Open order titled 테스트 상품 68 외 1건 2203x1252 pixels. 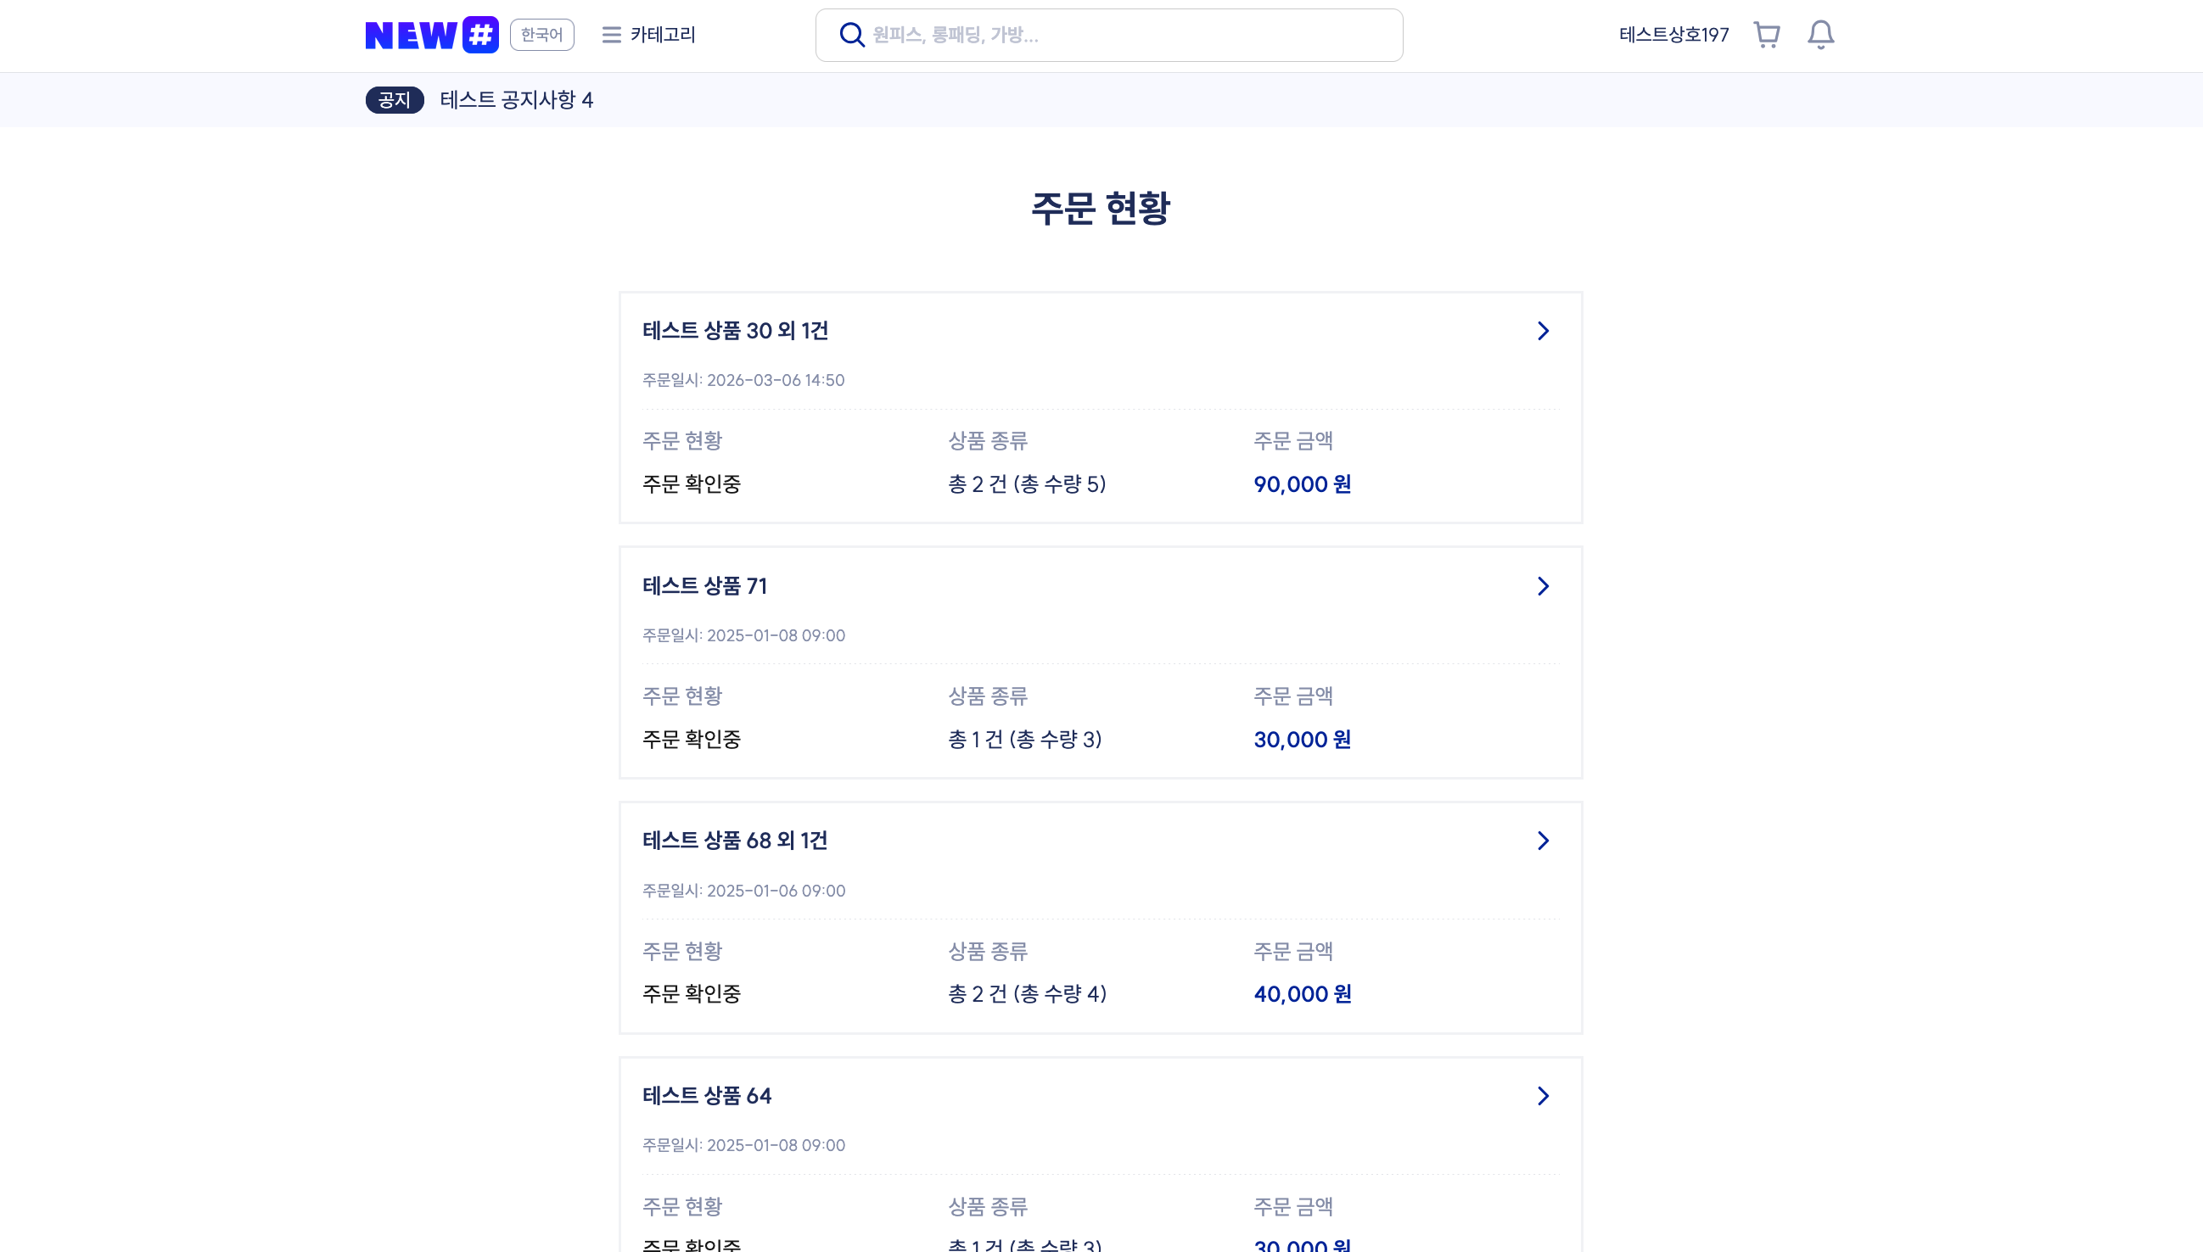click(735, 841)
